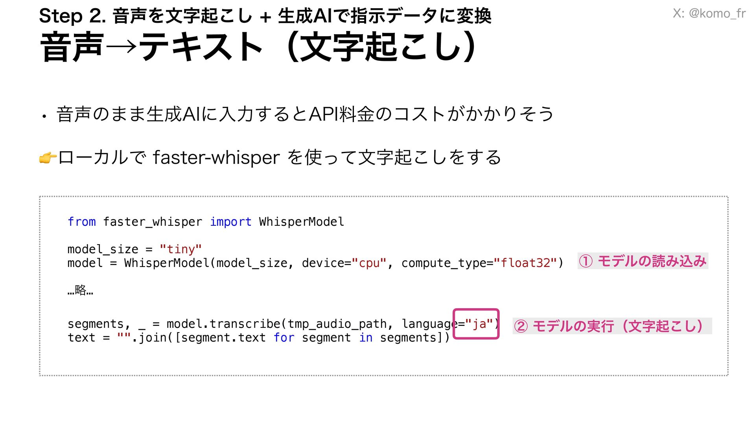755x424 pixels.
Task: Click the Step 2 subtitle heading
Action: (x=265, y=16)
